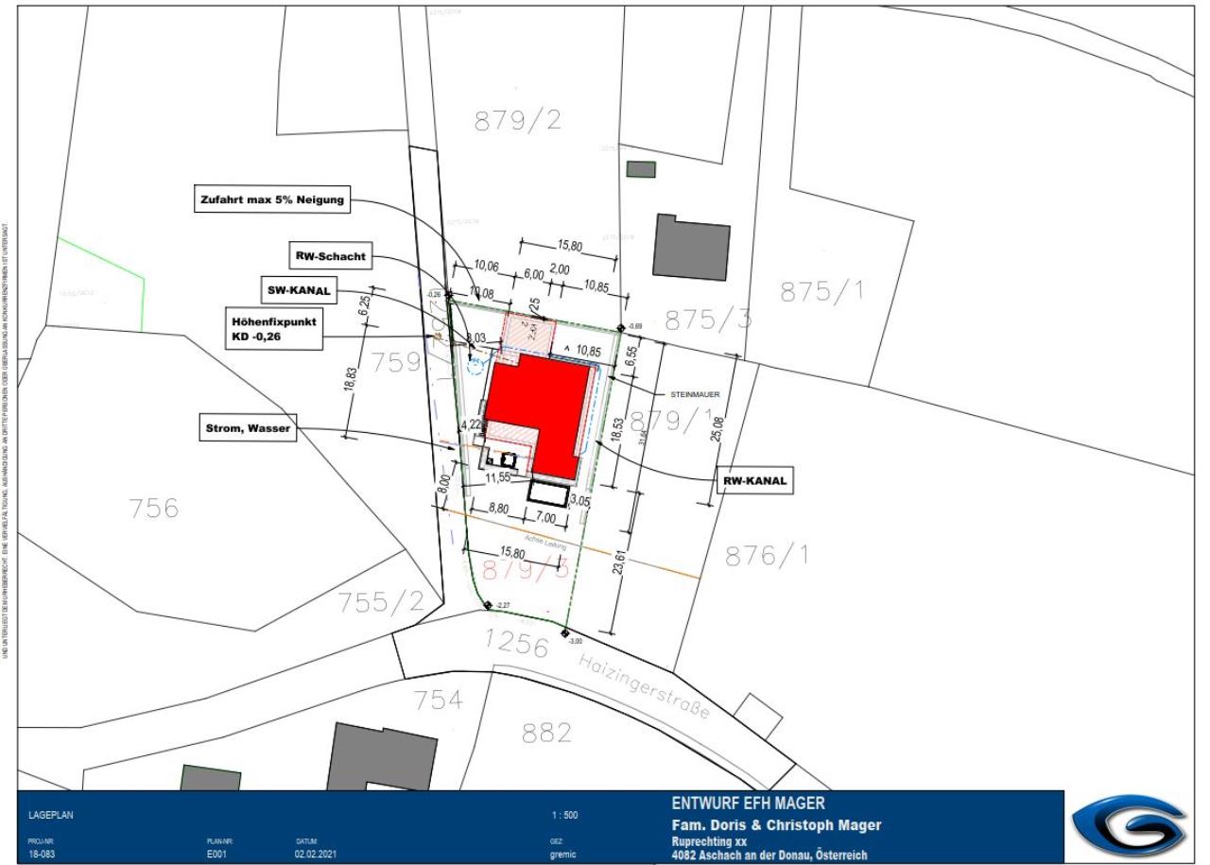Click the small green shed on parcel 879/2
The height and width of the screenshot is (865, 1210).
point(641,169)
